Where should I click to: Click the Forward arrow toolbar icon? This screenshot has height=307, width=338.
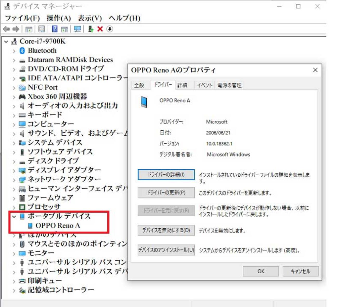click(x=16, y=29)
